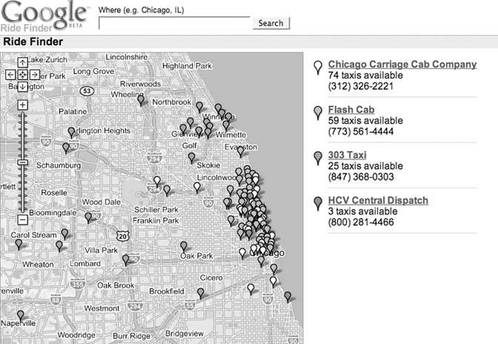498x344 pixels.
Task: Click the taxi pin near Brookfield
Action: click(200, 294)
